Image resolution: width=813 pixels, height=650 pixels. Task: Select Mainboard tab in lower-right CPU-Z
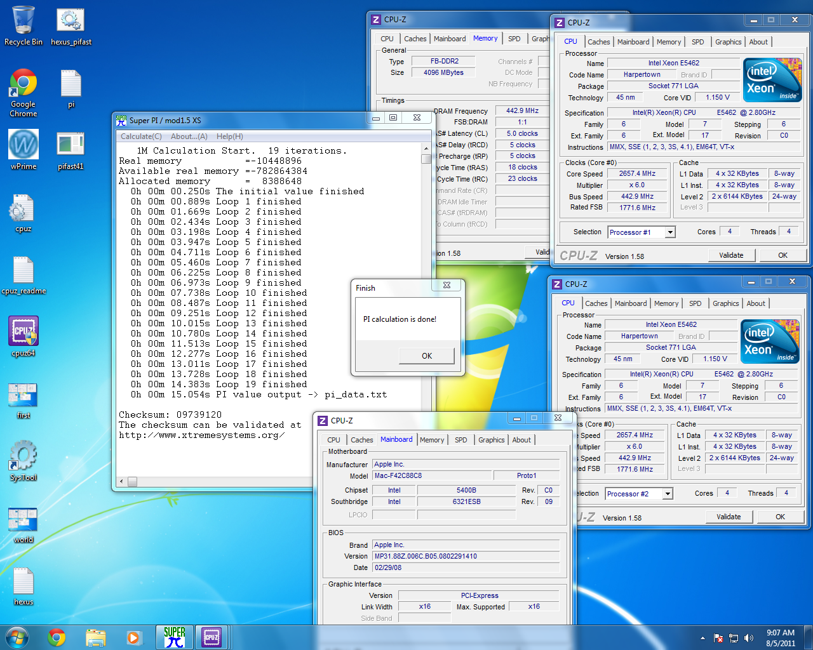(631, 303)
